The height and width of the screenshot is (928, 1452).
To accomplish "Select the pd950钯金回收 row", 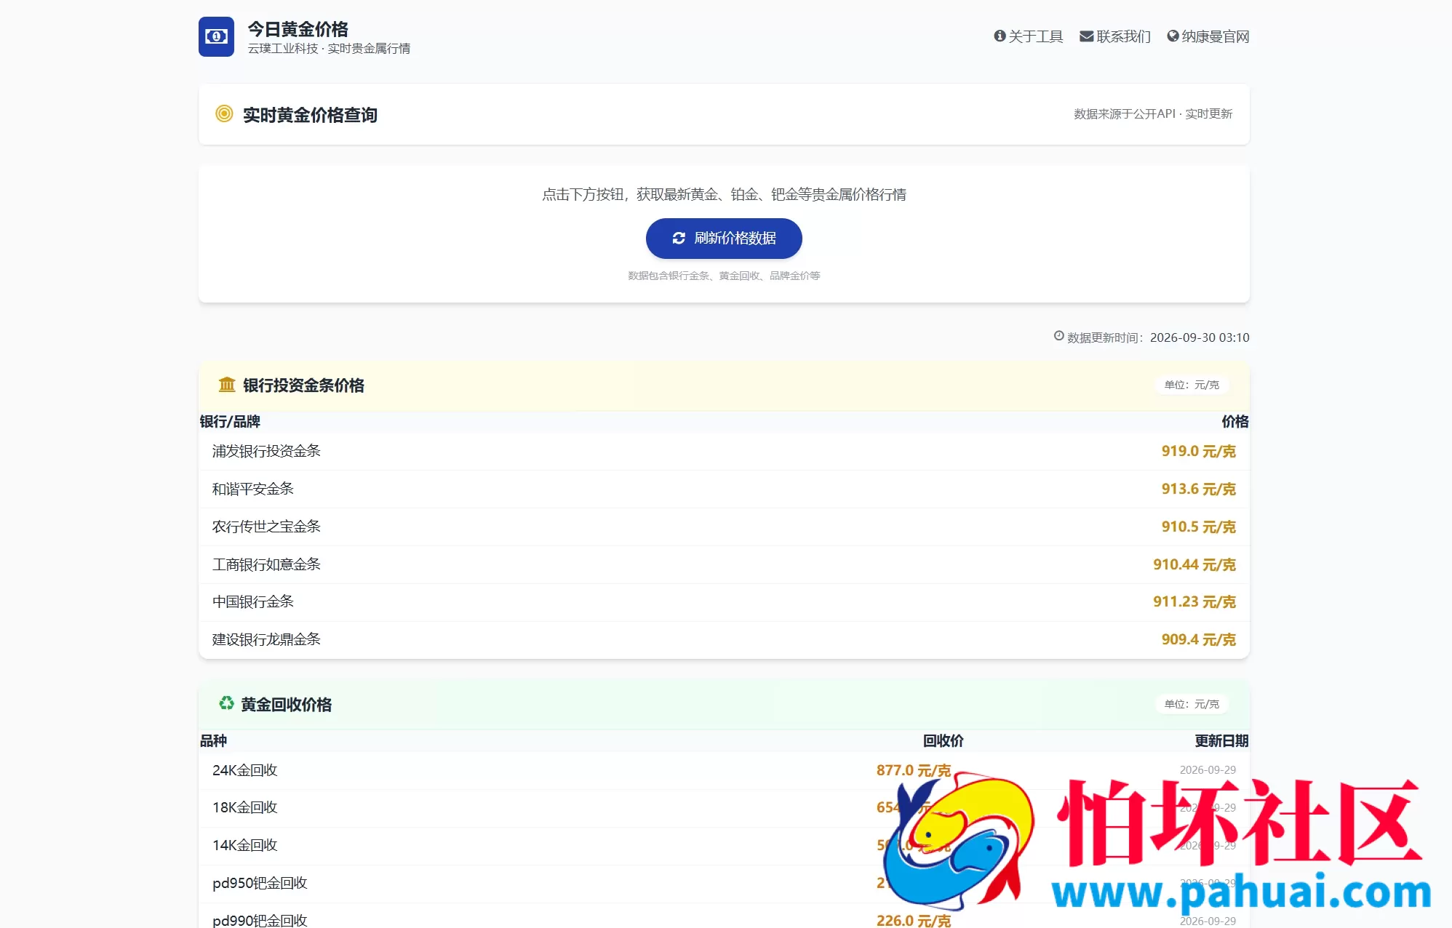I will tap(724, 884).
